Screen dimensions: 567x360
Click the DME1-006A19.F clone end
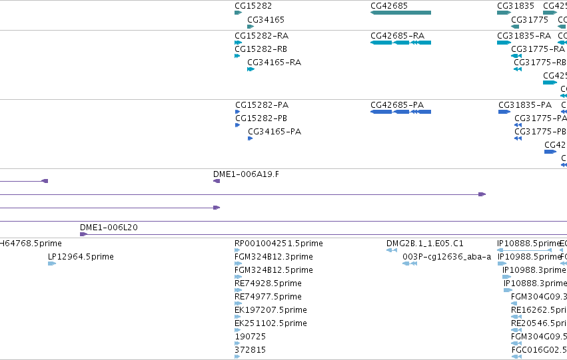click(x=217, y=181)
